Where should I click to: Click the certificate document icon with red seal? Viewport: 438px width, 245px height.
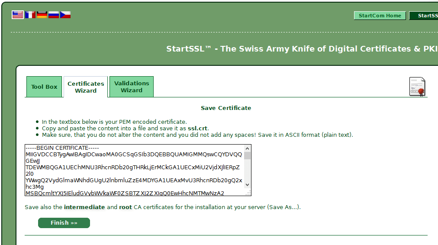point(417,87)
